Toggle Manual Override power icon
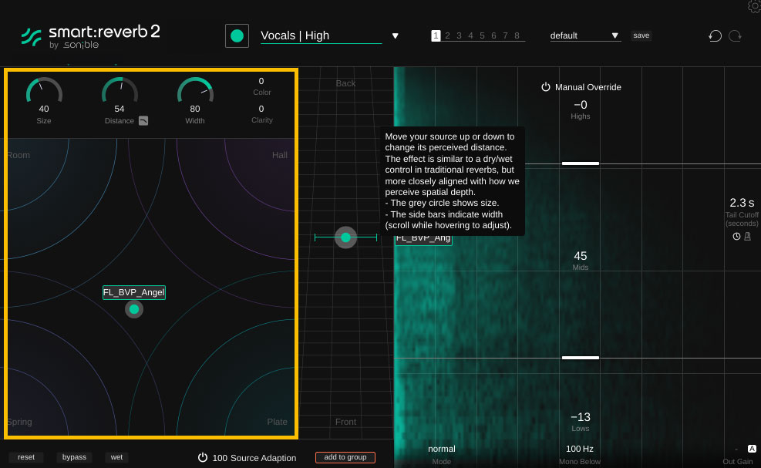Viewport: 761px width, 468px height. pyautogui.click(x=546, y=87)
